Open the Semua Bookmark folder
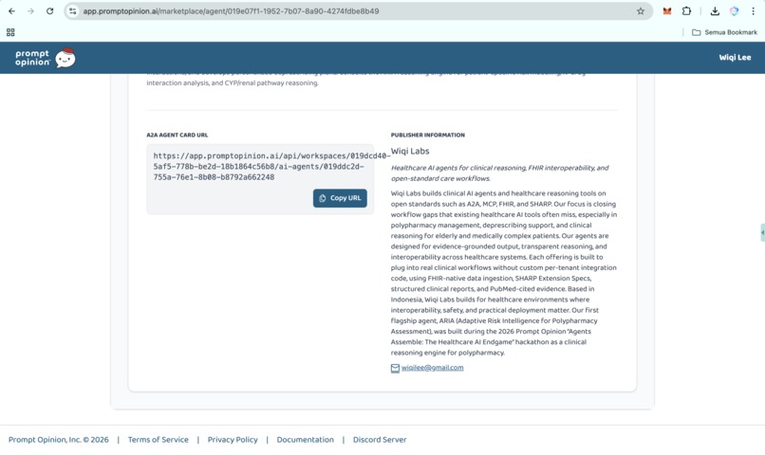 tap(724, 32)
